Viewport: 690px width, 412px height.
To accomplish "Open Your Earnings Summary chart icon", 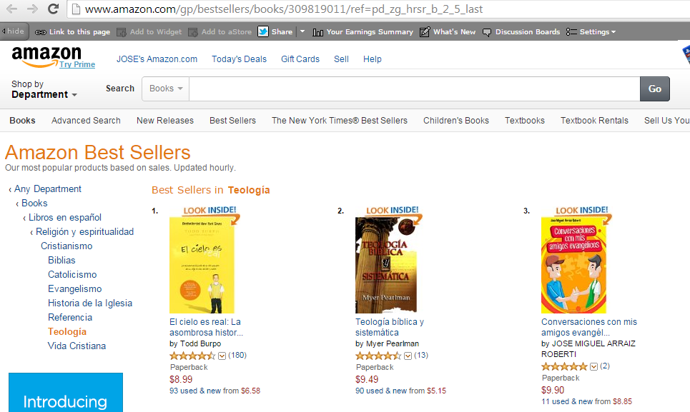I will coord(317,32).
